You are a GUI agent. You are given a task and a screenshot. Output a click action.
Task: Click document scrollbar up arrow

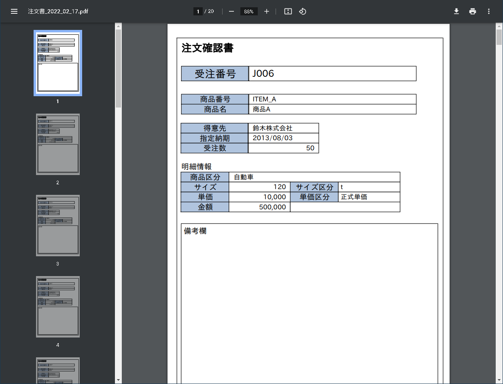point(499,27)
